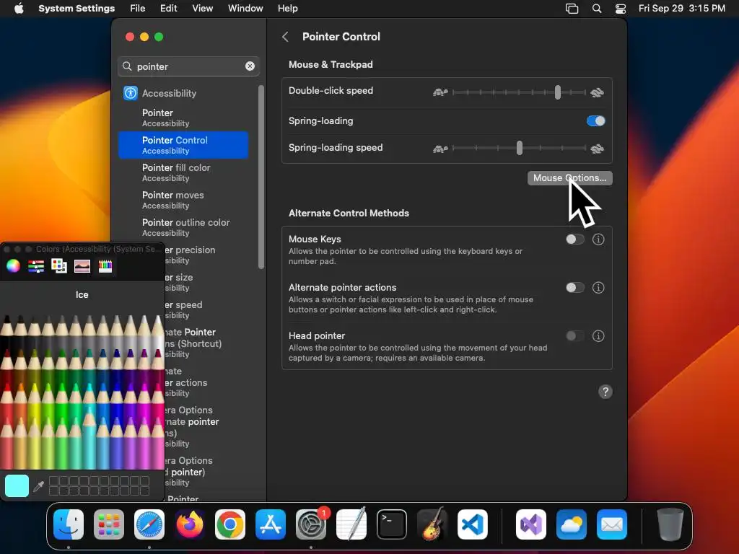Launch Safari from the Dock
Screen dimensions: 739x554
point(149,524)
